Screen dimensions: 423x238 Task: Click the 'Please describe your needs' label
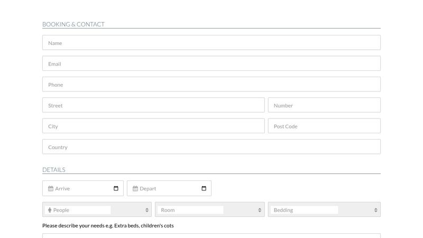tap(108, 226)
